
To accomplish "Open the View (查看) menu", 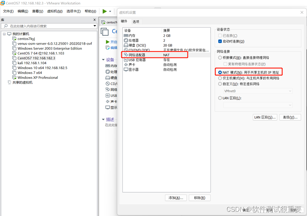I will coord(38,11).
